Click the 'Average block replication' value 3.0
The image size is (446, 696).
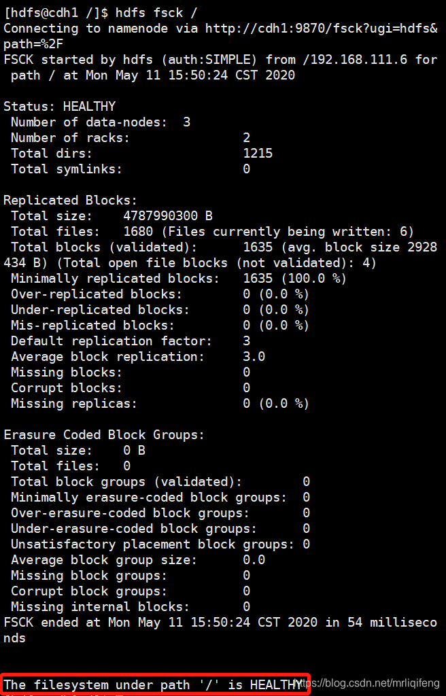[x=254, y=357]
